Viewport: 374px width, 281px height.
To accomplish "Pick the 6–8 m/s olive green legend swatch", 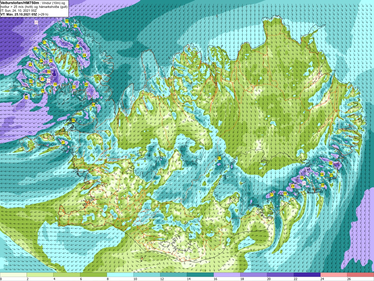I will tap(93, 275).
